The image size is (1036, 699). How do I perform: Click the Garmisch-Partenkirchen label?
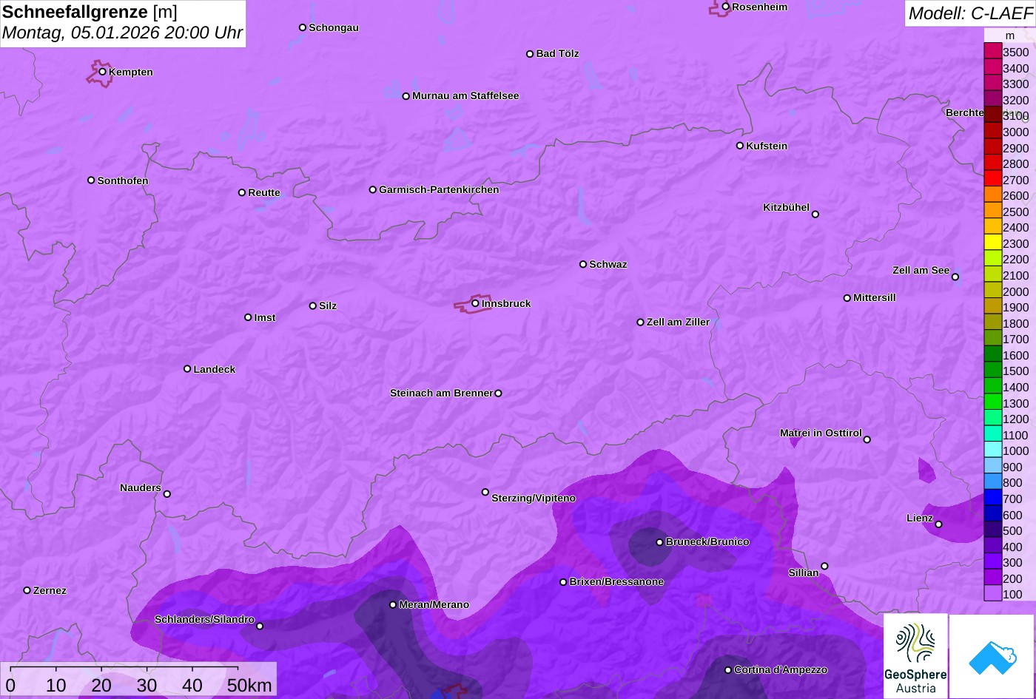click(x=439, y=190)
